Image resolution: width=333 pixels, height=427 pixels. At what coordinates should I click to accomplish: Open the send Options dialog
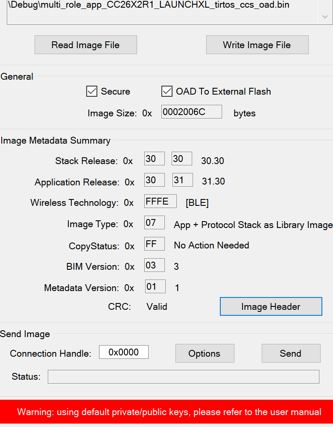click(204, 353)
